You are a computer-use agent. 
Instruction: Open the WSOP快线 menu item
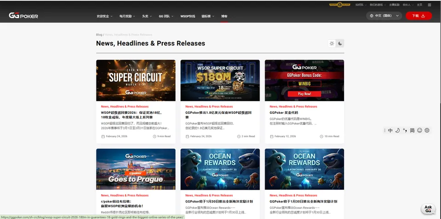(187, 17)
